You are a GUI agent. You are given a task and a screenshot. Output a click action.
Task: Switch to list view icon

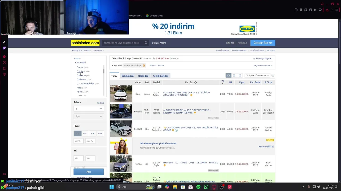tap(234, 76)
